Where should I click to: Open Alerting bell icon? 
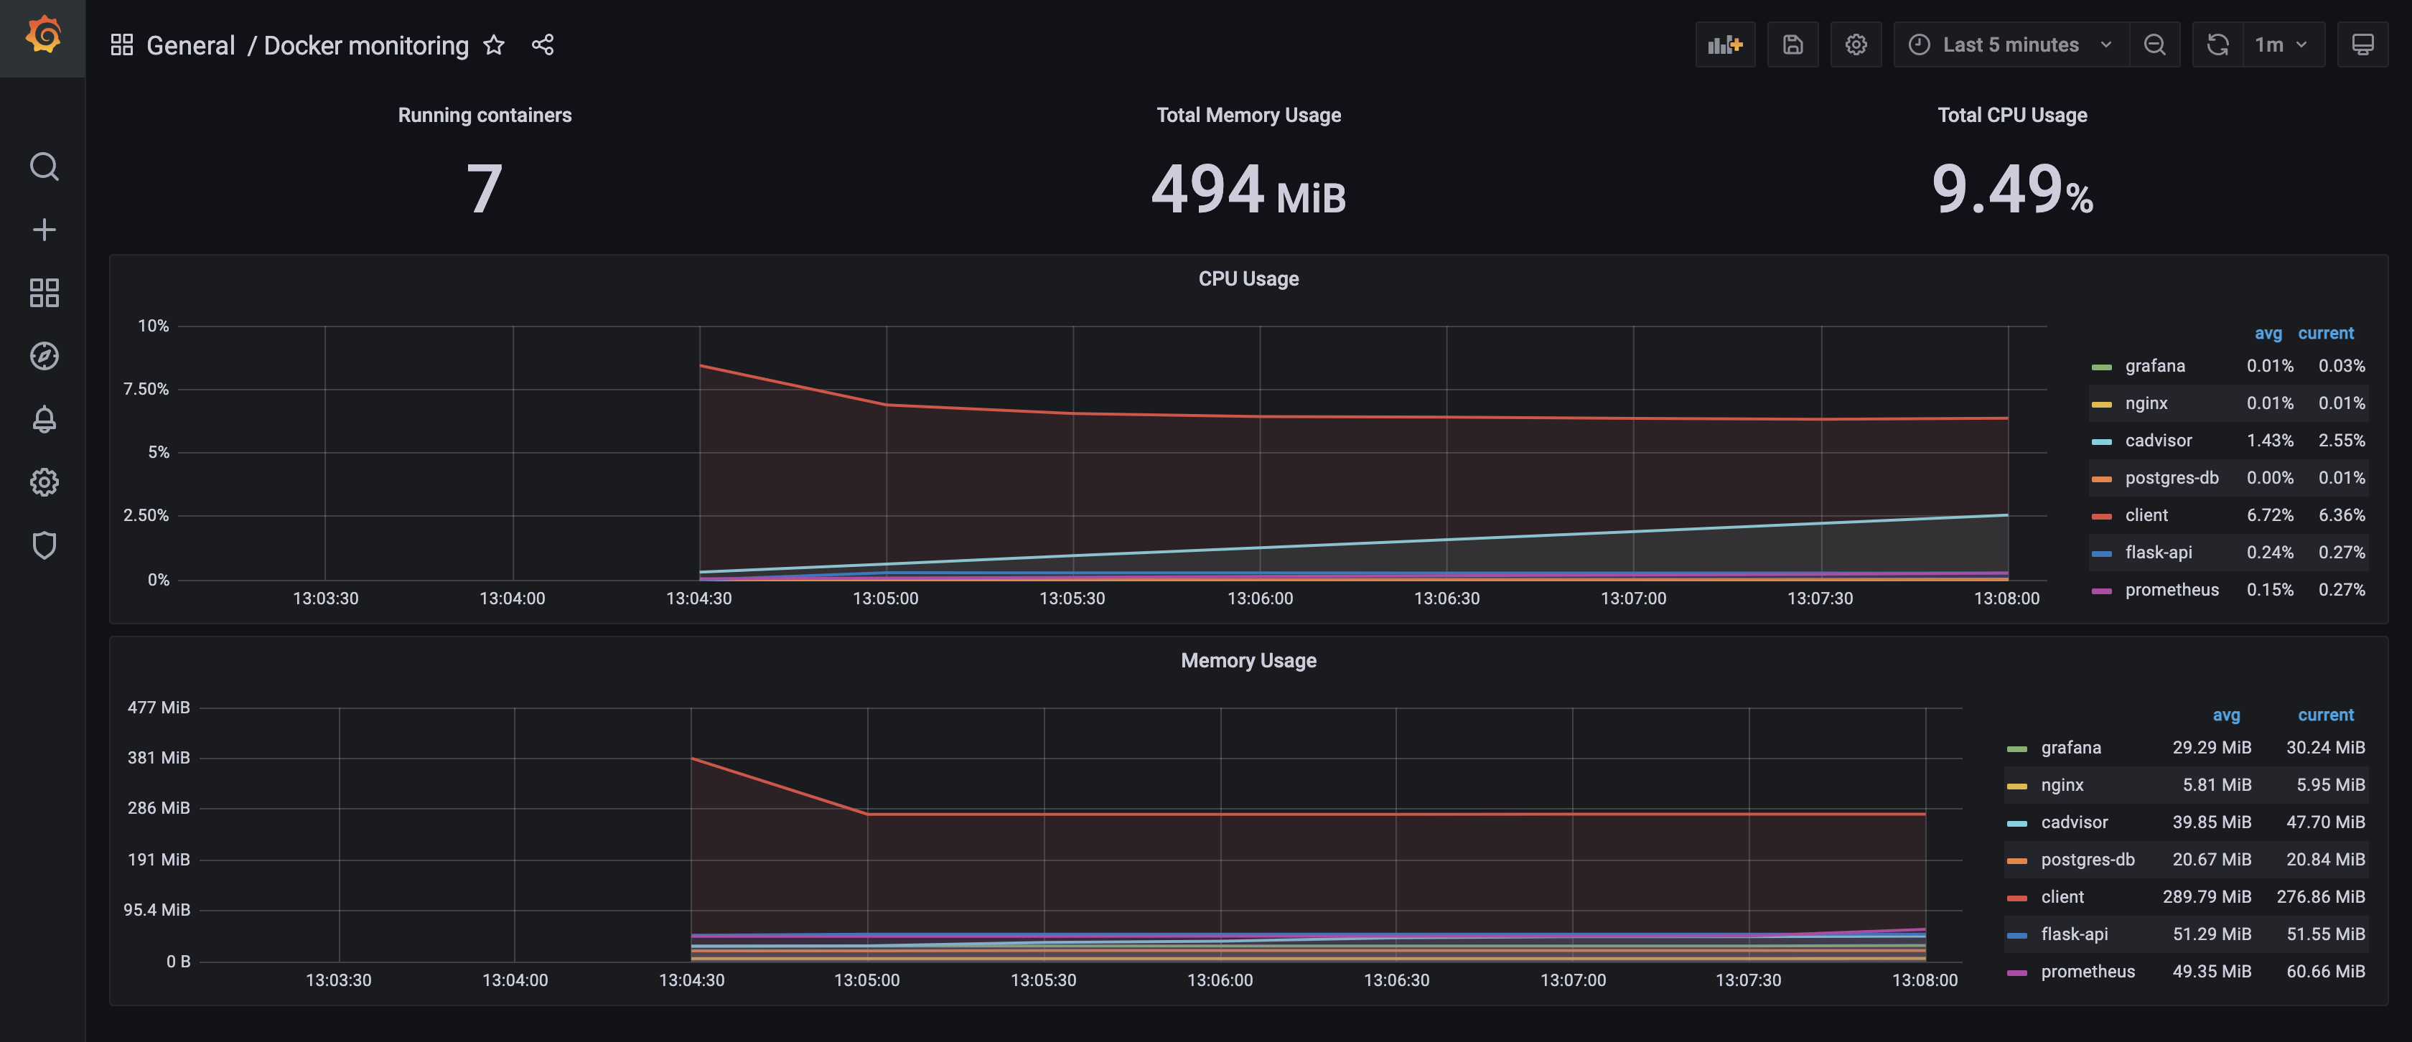[44, 418]
